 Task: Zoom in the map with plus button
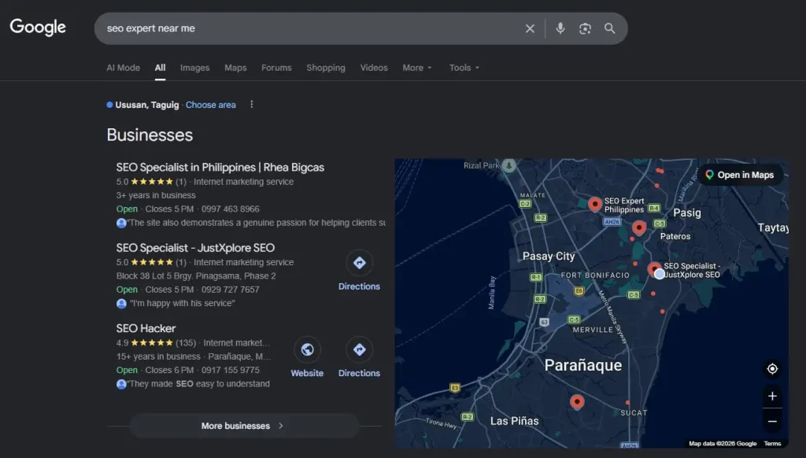tap(772, 396)
